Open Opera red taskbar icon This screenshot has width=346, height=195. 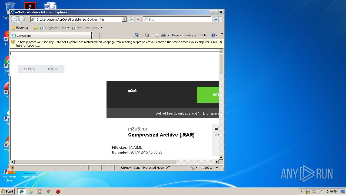click(58, 191)
